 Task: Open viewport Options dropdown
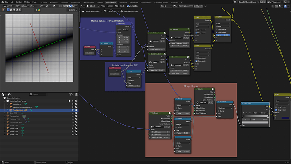[73, 10]
